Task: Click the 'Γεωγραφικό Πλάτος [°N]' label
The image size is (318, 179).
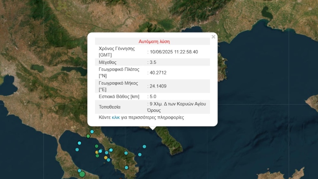Action: coord(119,73)
